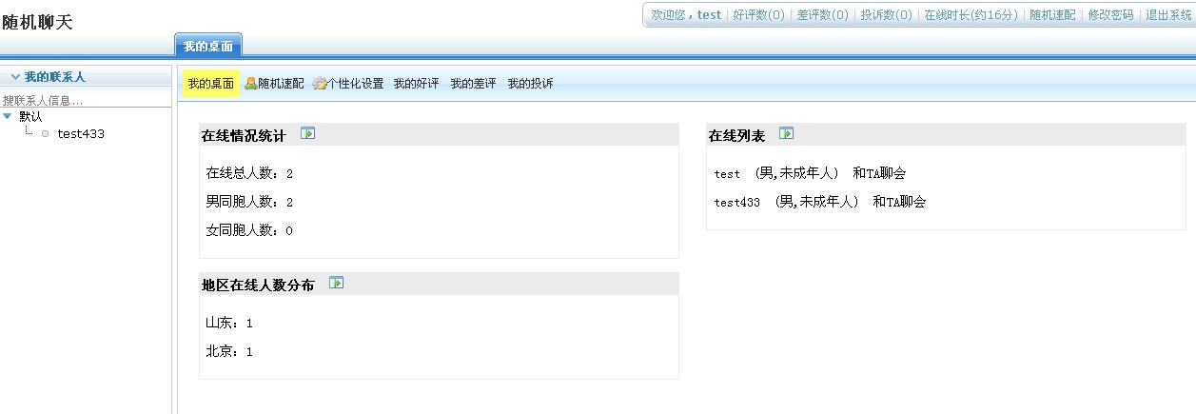The width and height of the screenshot is (1196, 414).
Task: Click the 地区在线人数分布 panel heading
Action: tap(258, 286)
